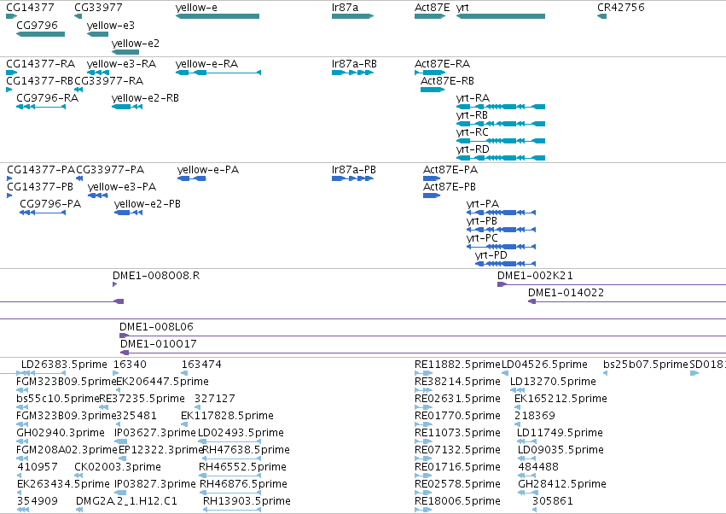
Task: Select the yellow-e-PA CDS label
Action: 208,170
